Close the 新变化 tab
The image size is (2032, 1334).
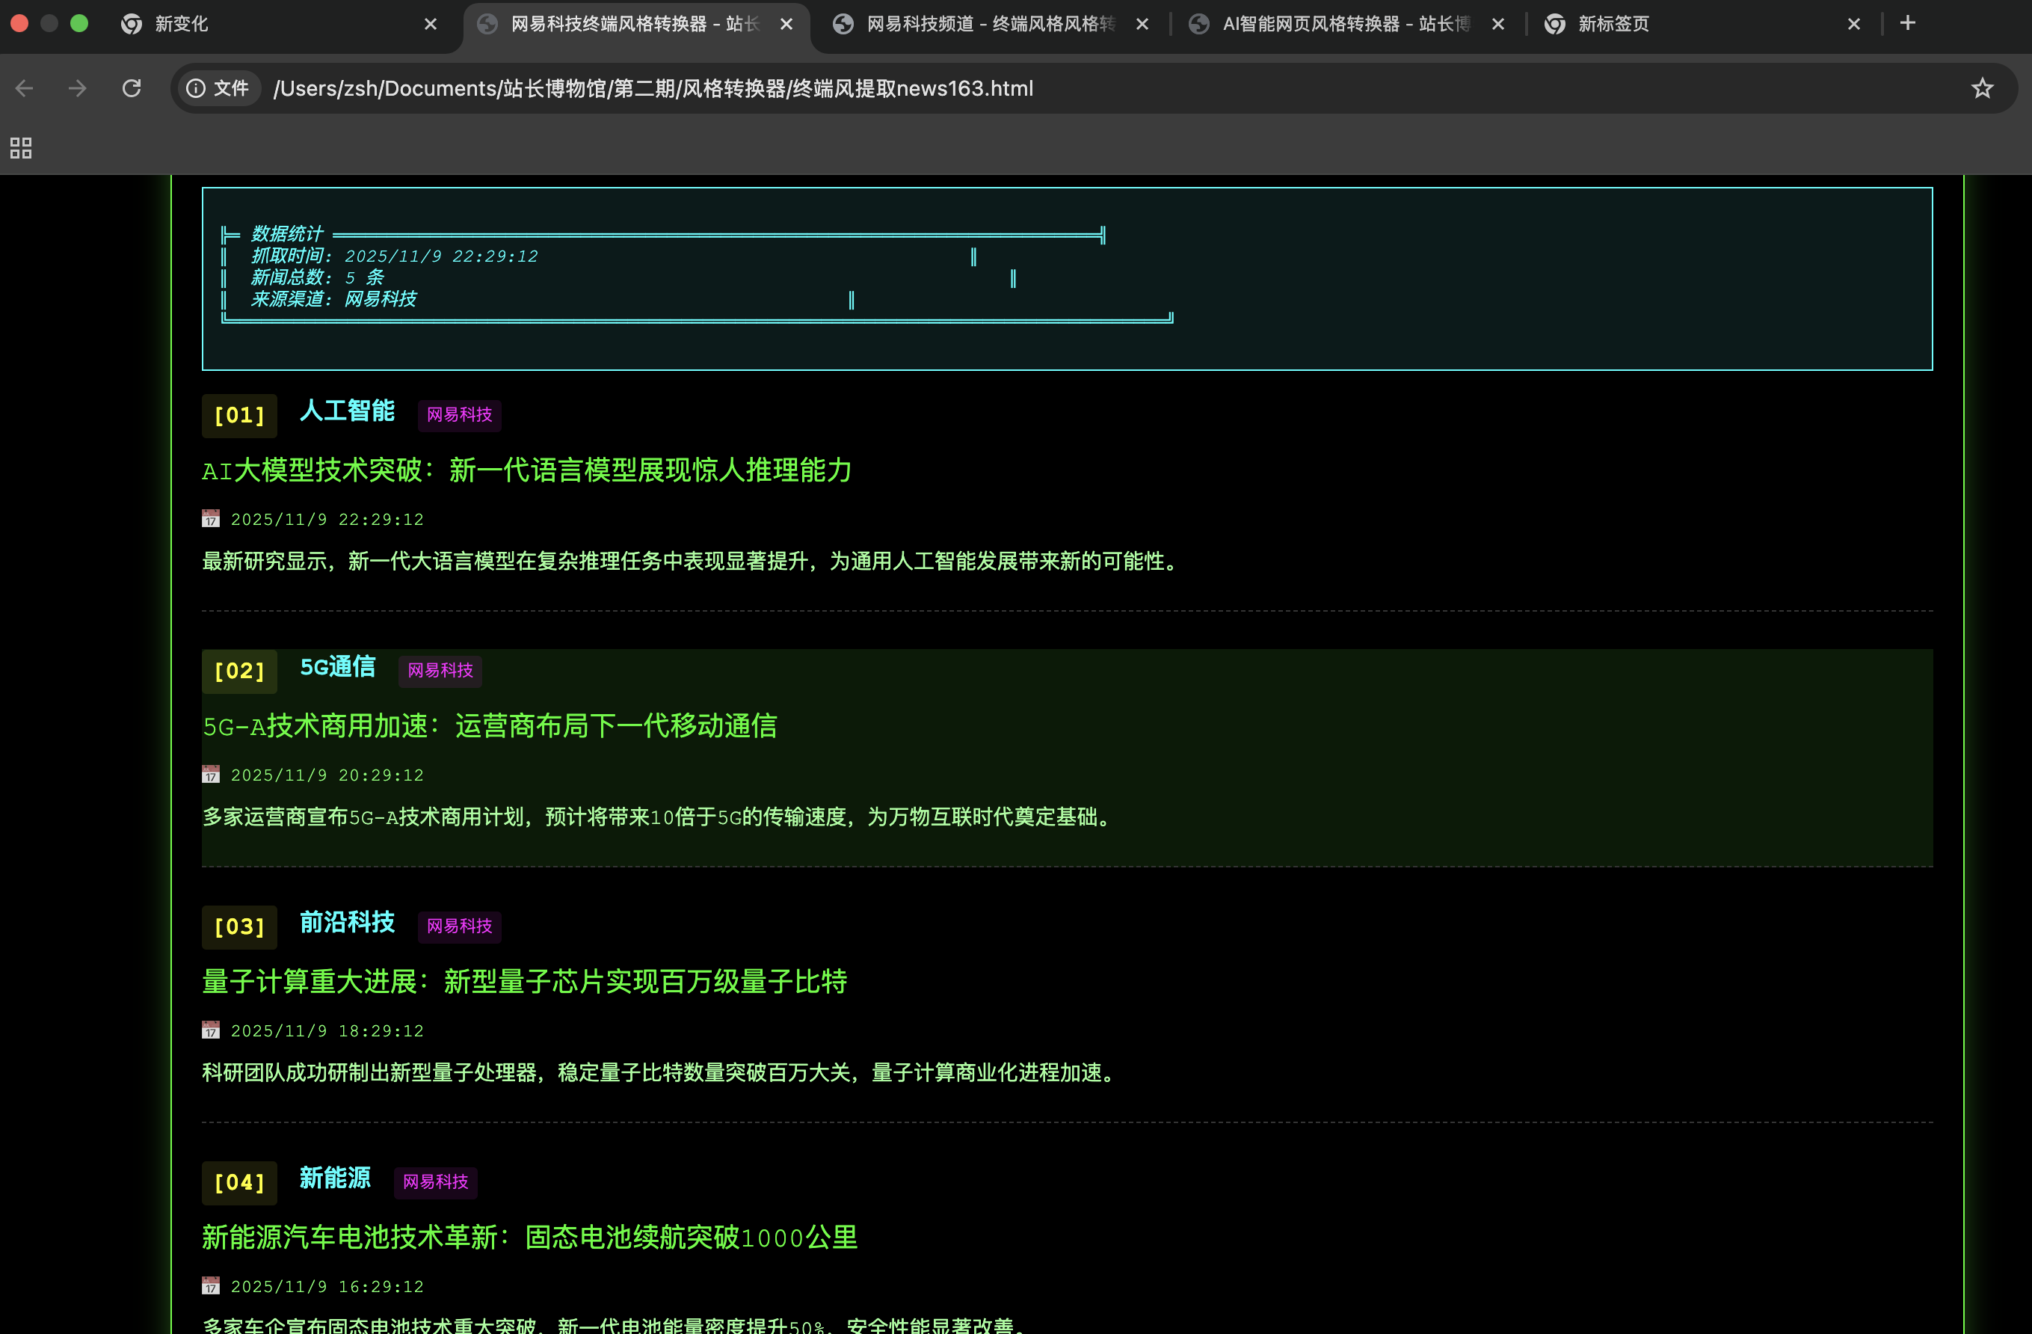pyautogui.click(x=431, y=24)
